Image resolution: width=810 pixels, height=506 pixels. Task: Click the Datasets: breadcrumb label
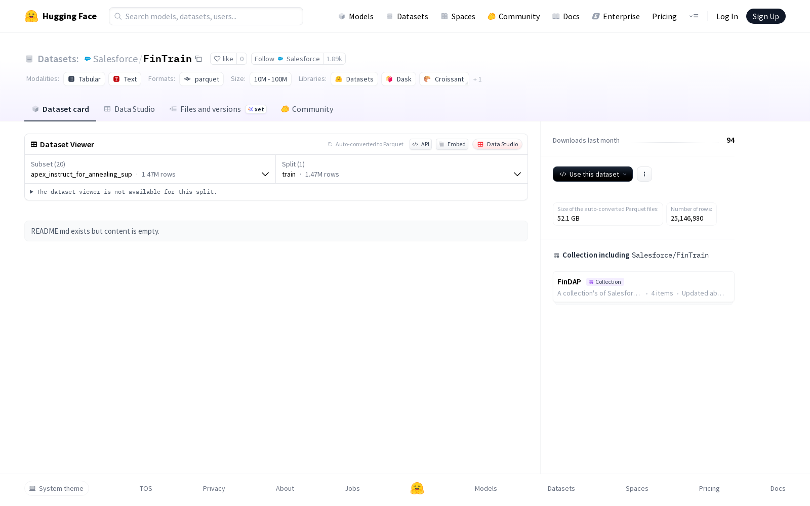point(58,59)
